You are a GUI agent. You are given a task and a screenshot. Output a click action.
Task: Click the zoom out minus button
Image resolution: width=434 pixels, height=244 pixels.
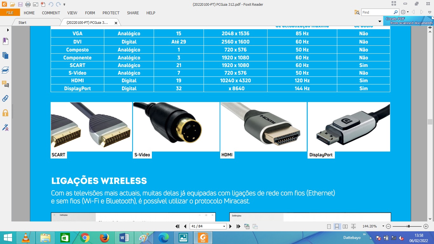click(x=388, y=226)
